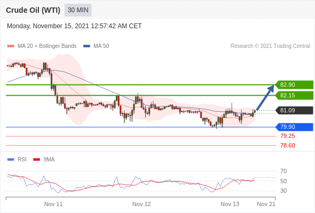
Task: Click the 30 MIN timeframe button
Action: point(78,10)
